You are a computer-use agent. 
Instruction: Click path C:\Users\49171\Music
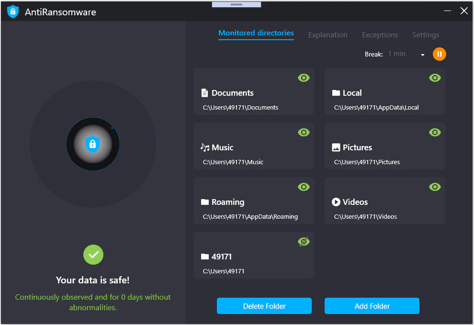pos(233,162)
